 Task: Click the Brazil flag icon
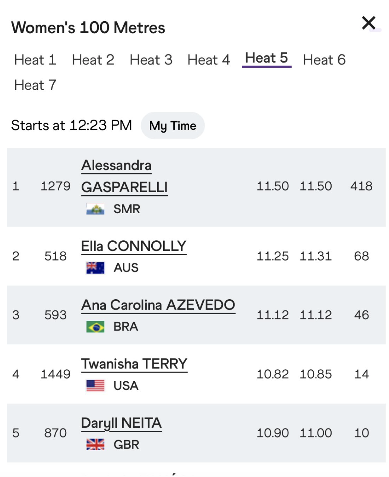point(95,327)
